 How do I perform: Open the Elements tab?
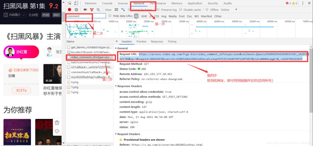pos(91,3)
